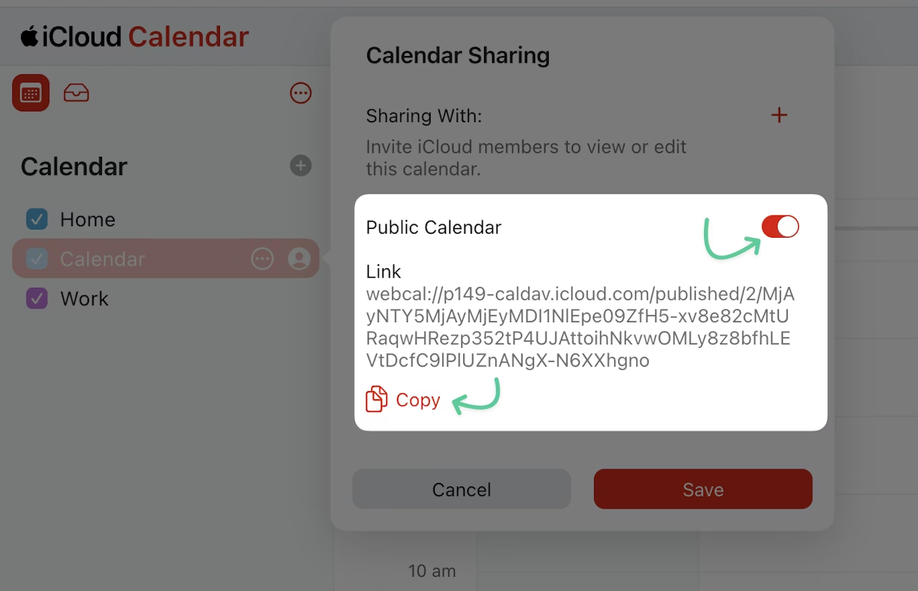Image resolution: width=918 pixels, height=591 pixels.
Task: Open the share person icon on Calendar row
Action: 299,259
